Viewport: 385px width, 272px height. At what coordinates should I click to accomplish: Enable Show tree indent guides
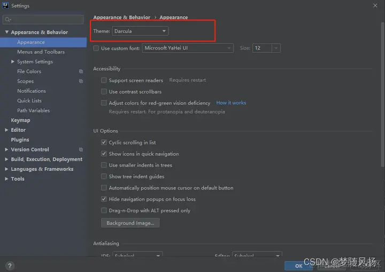click(104, 177)
